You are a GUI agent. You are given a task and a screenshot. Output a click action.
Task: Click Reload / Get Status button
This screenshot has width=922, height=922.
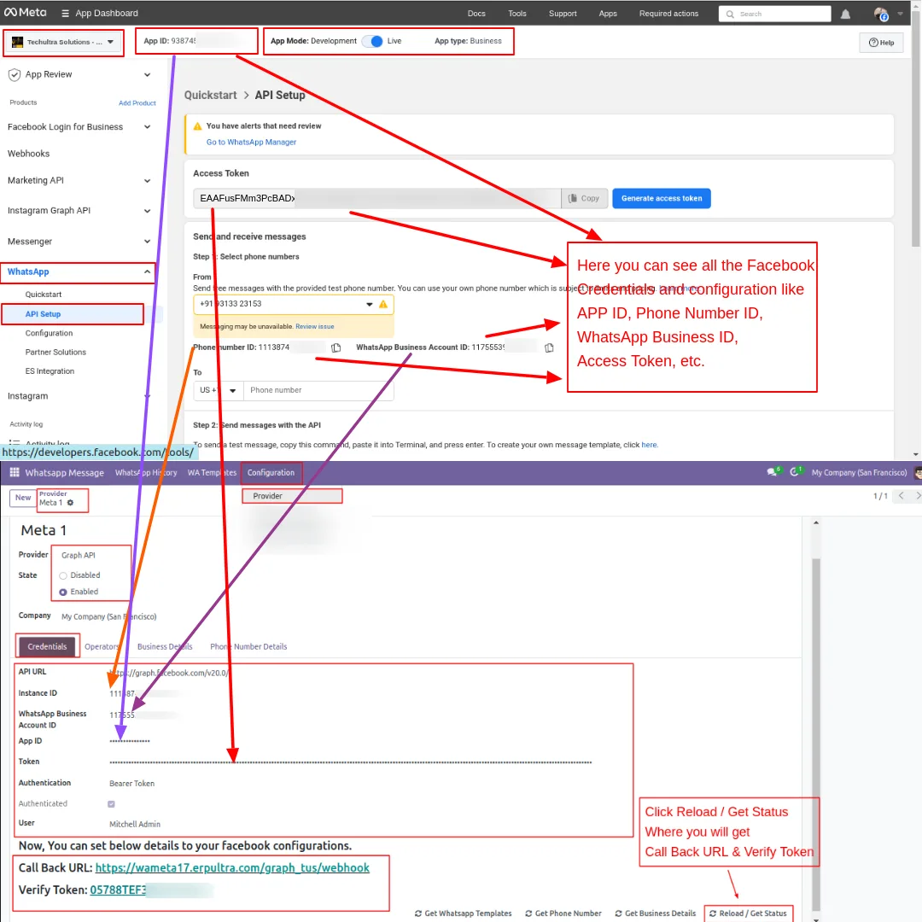point(748,913)
